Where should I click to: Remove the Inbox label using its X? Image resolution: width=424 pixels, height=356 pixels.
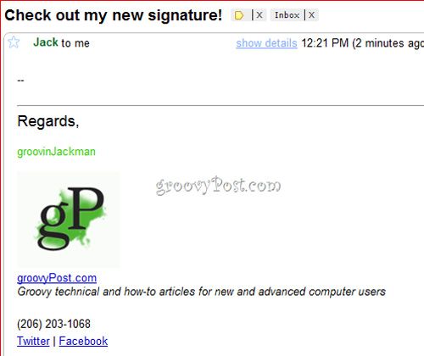click(x=311, y=15)
